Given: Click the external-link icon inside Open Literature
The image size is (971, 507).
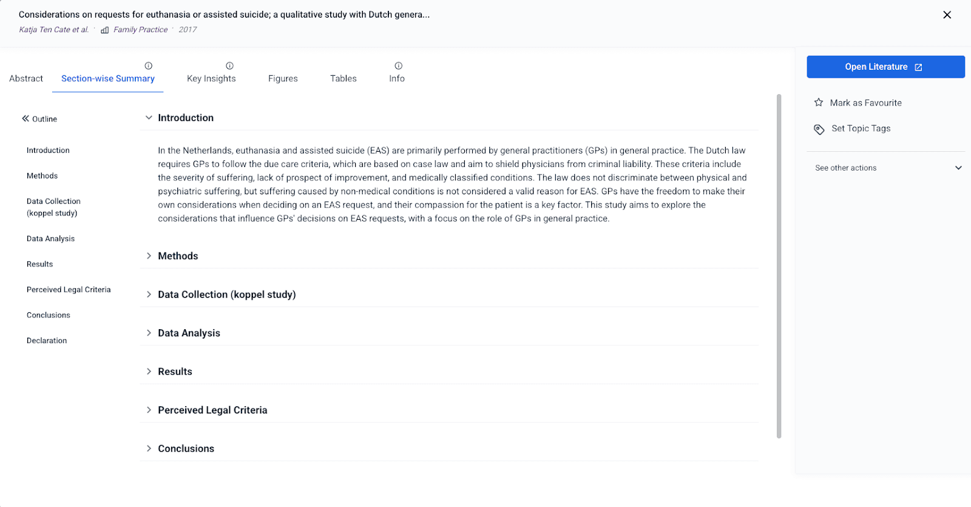Looking at the screenshot, I should [918, 67].
